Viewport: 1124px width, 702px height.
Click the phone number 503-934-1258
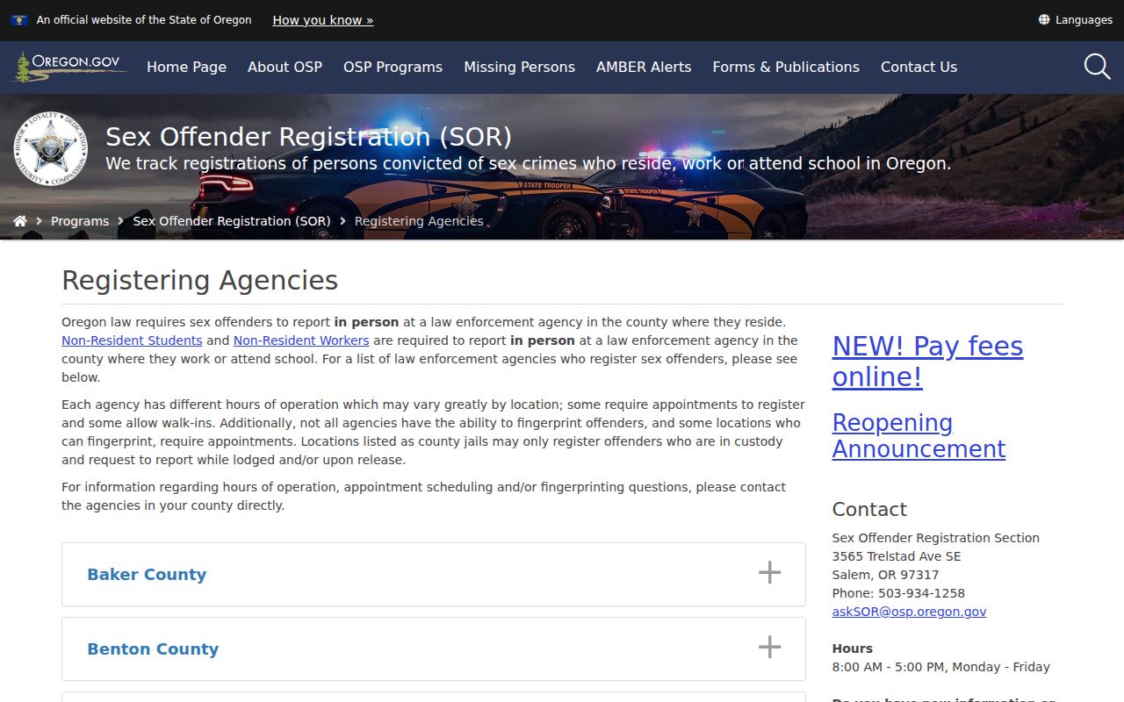[921, 593]
